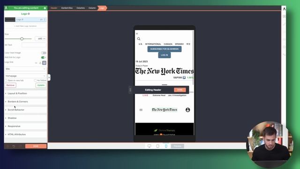The width and height of the screenshot is (300, 169).
Task: Click the INTERNATIONAL link in preview
Action: pos(153,44)
